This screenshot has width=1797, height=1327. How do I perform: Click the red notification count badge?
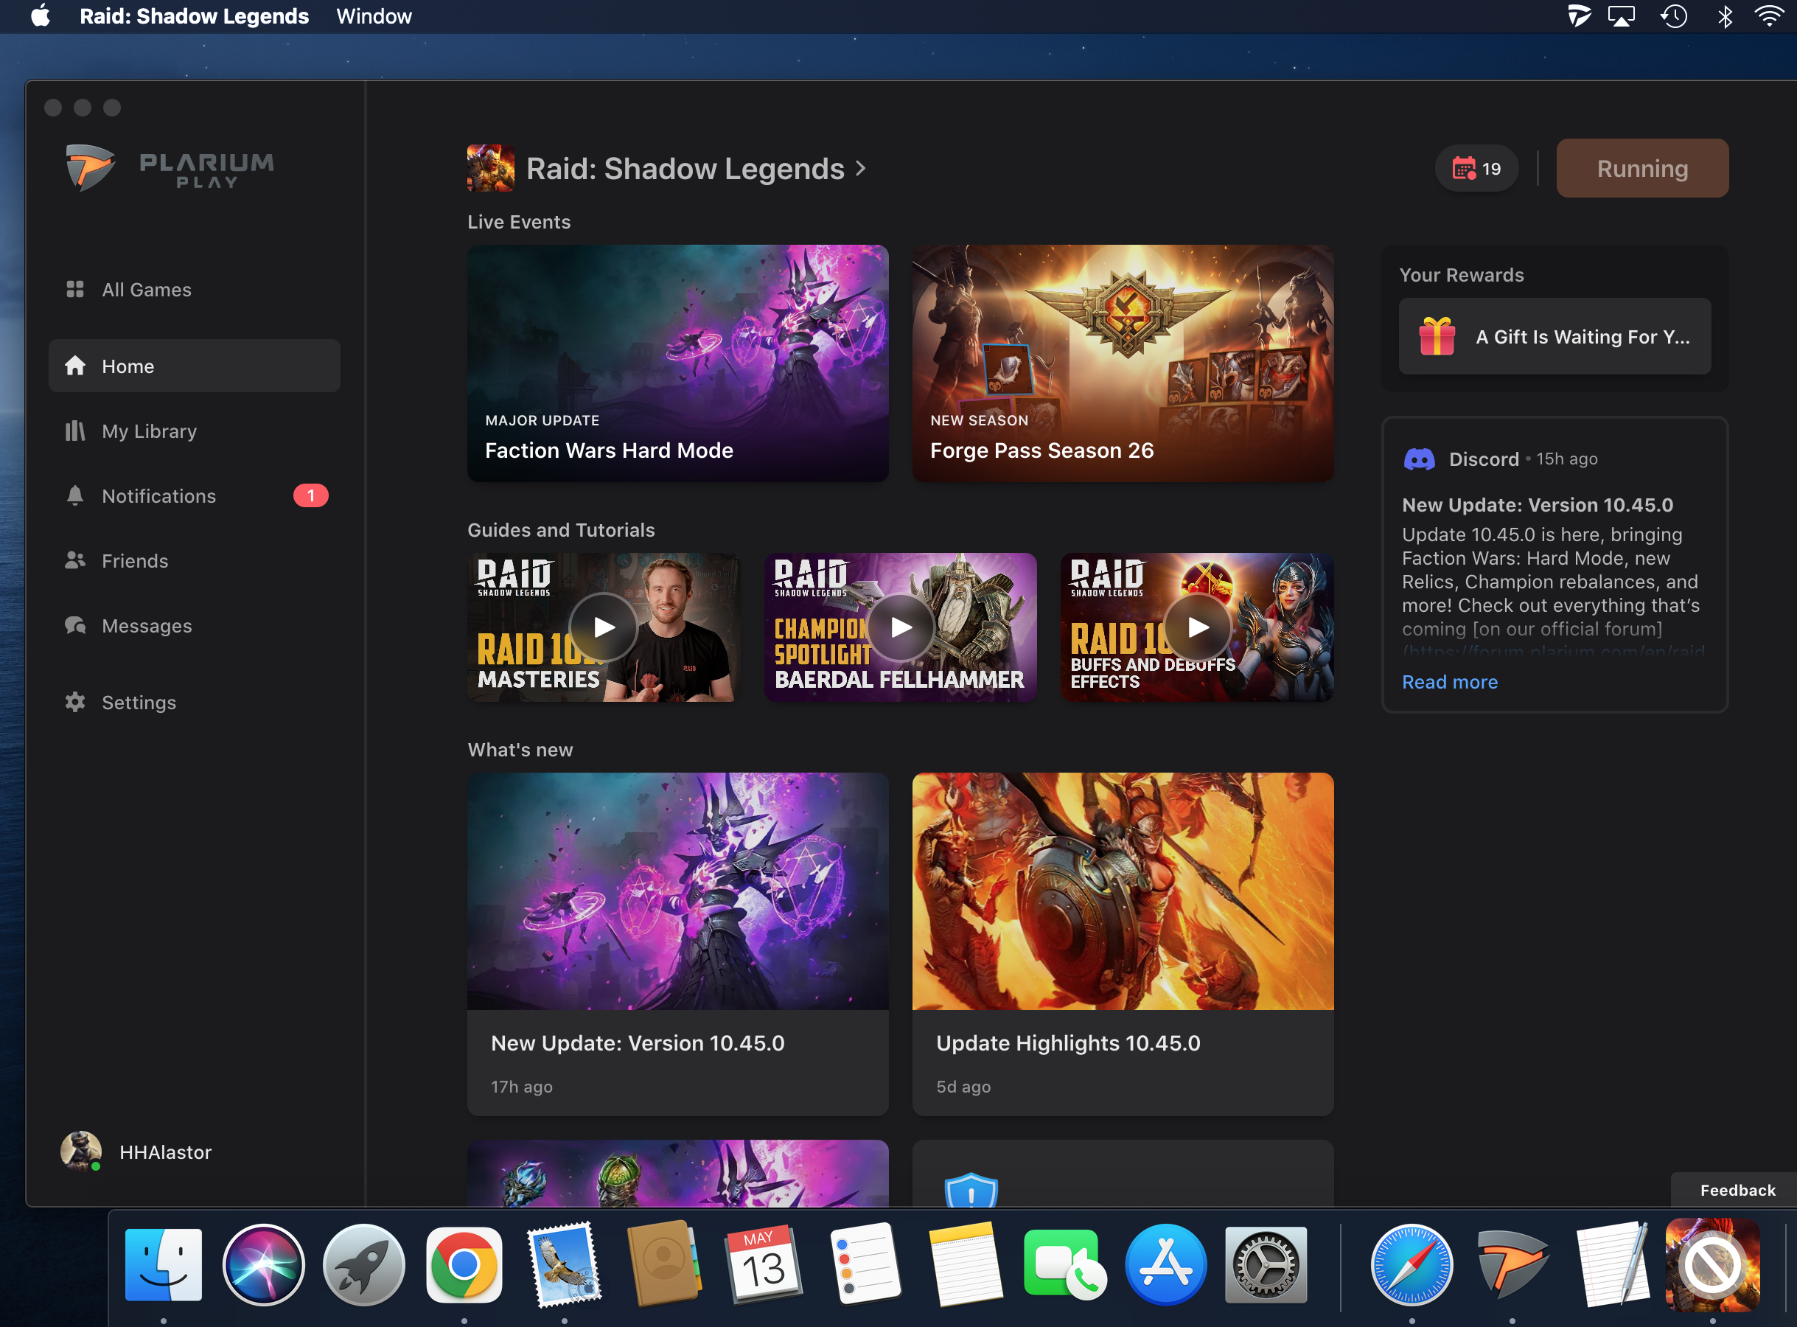pyautogui.click(x=311, y=495)
